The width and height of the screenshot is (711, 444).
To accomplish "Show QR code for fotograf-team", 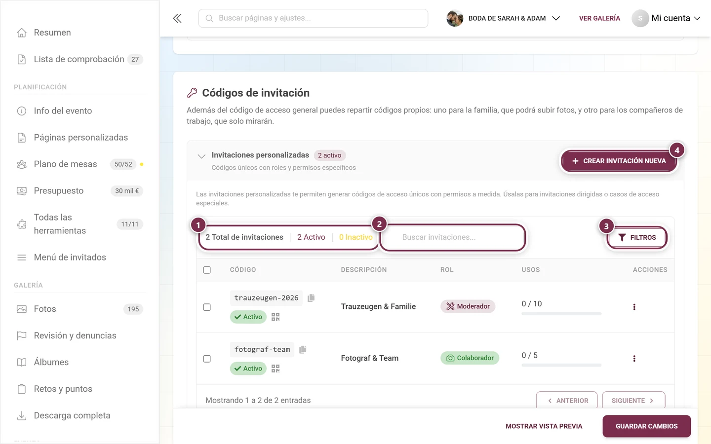I will coord(276,369).
